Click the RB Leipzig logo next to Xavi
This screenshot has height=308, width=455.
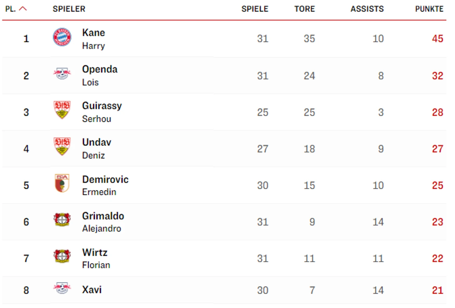[62, 288]
